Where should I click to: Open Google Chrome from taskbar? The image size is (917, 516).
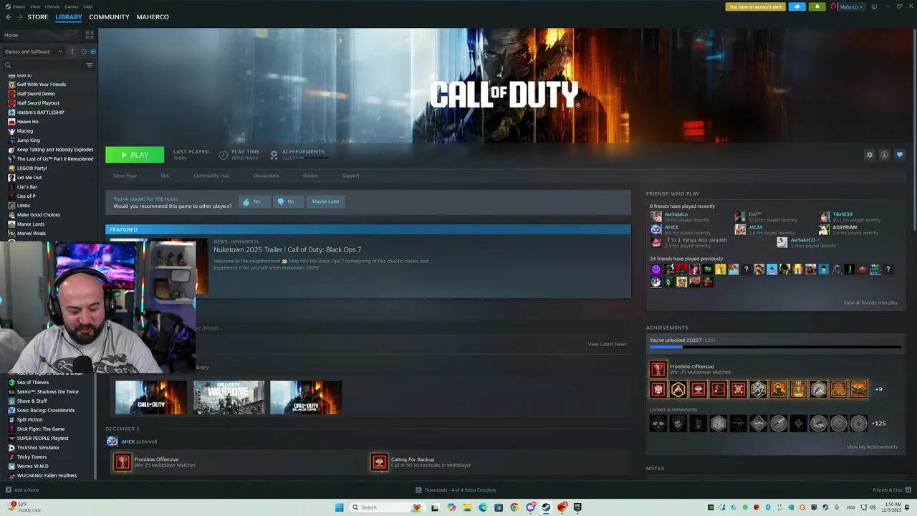pos(514,507)
